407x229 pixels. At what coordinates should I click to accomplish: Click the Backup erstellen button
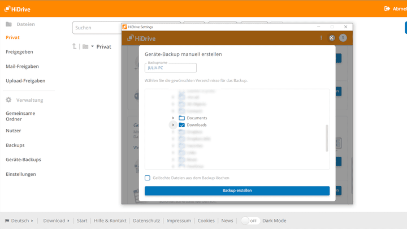point(237,191)
